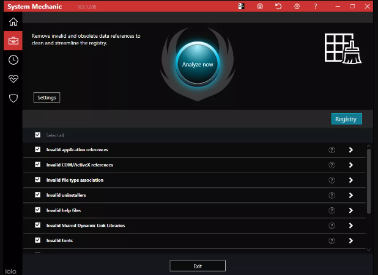
Task: Expand Invalid help files arrow
Action: [x=350, y=210]
